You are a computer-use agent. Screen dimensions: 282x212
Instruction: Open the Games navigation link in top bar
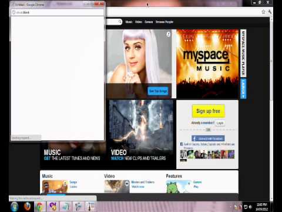pos(149,22)
